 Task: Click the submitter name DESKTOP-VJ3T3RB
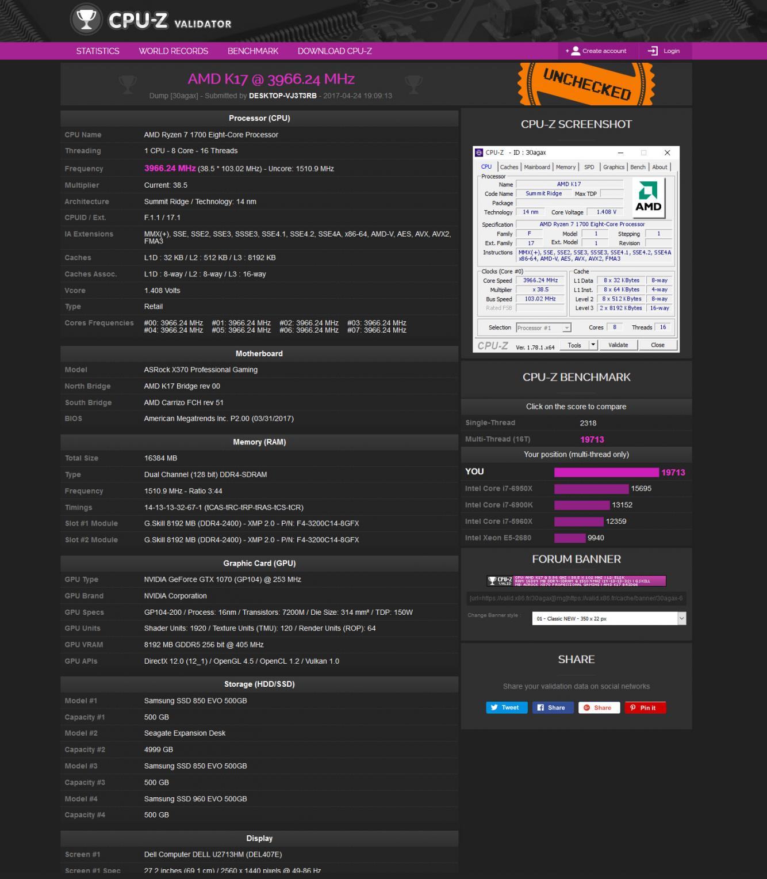point(283,96)
